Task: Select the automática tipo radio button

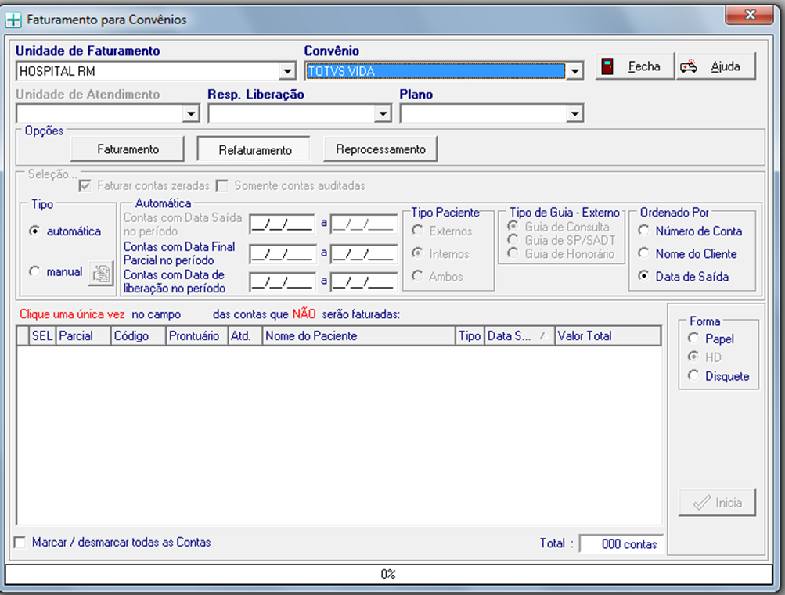Action: (34, 231)
